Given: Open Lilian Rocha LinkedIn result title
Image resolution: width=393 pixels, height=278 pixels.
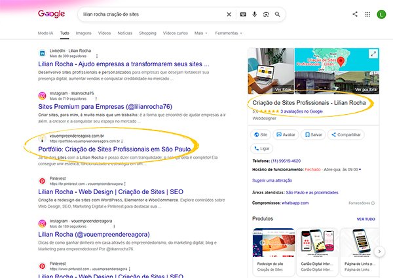Looking at the screenshot, I should point(124,64).
